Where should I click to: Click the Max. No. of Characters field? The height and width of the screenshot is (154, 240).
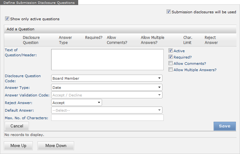tap(107, 118)
